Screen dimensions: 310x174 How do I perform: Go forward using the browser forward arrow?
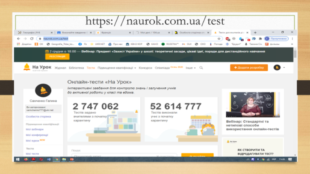click(25, 39)
